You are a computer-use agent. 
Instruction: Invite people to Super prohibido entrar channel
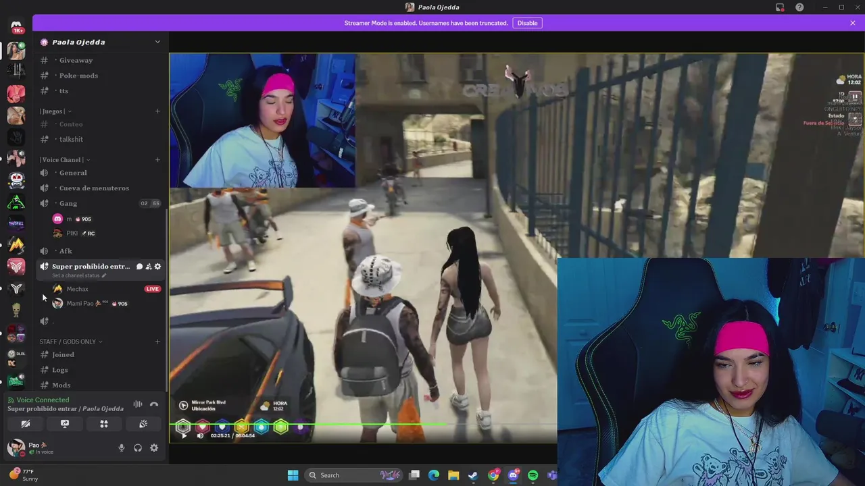148,267
